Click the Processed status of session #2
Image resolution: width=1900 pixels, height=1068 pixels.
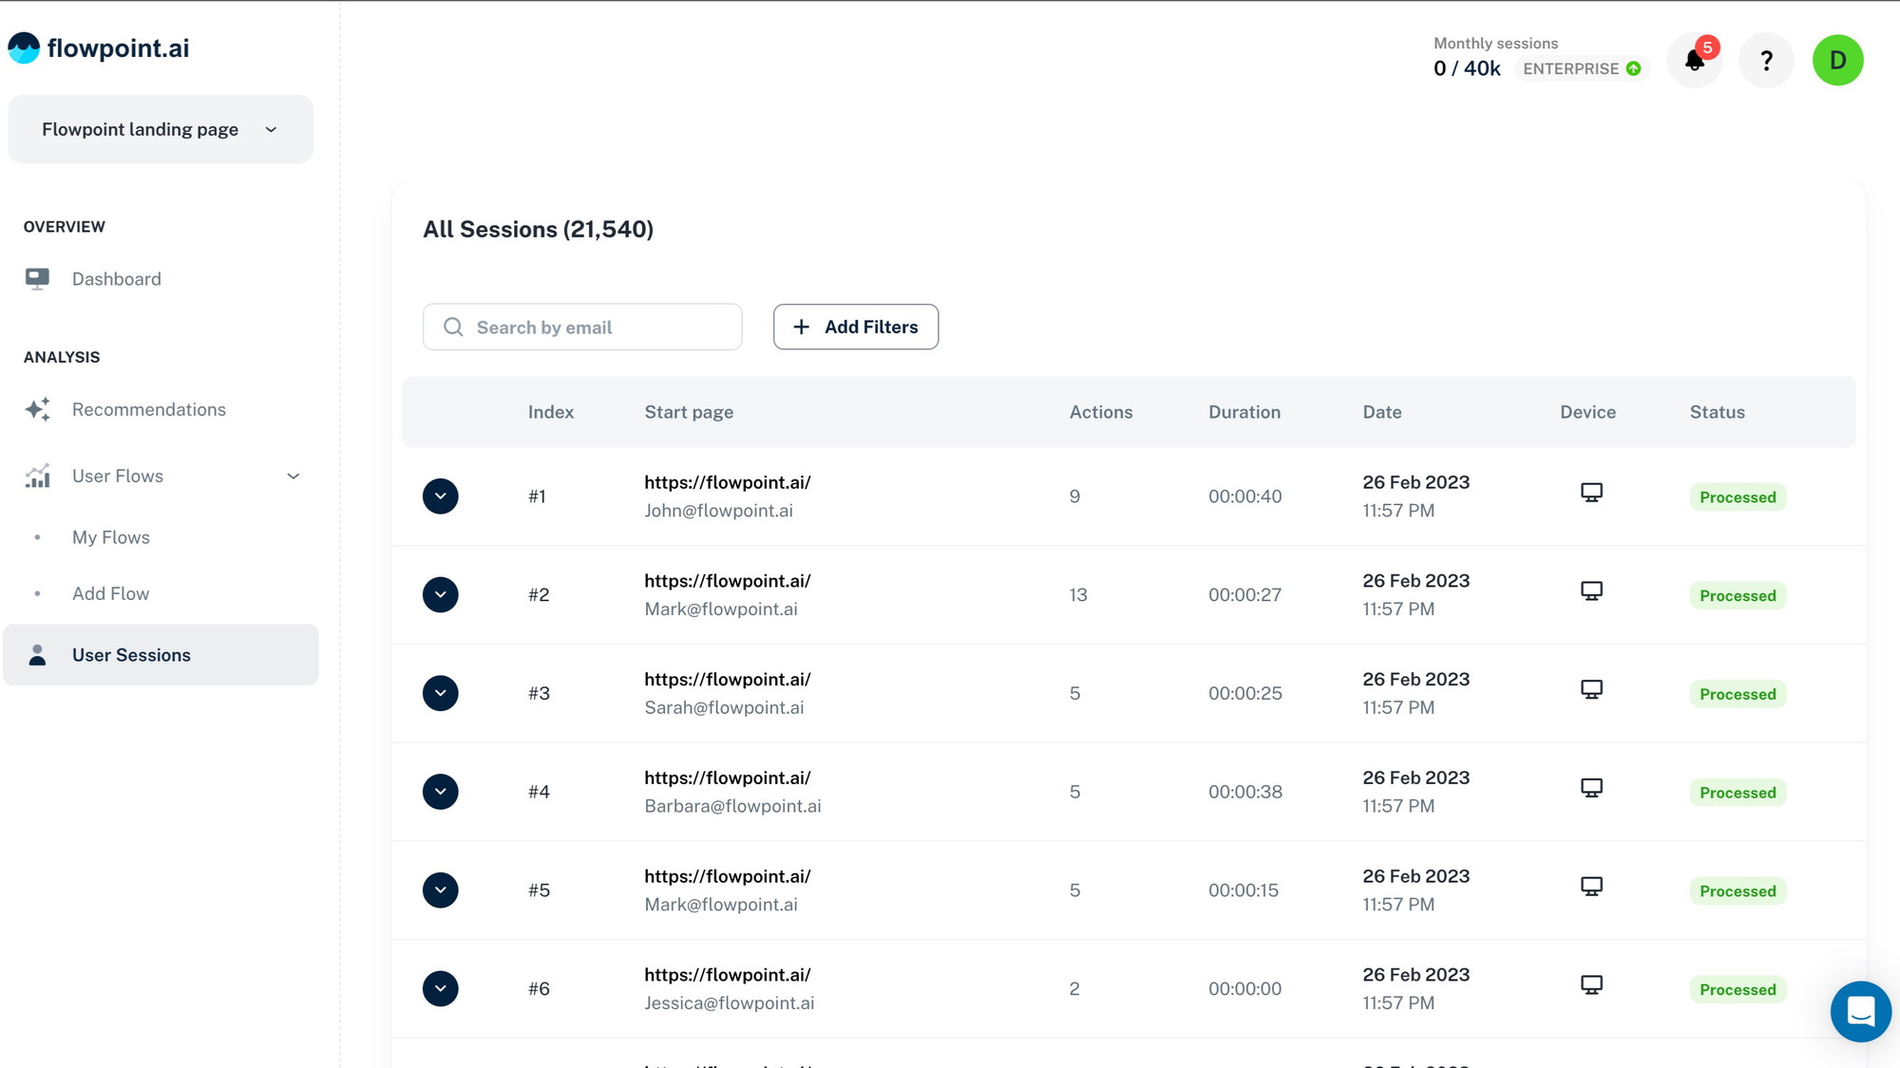click(x=1737, y=596)
